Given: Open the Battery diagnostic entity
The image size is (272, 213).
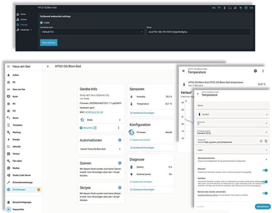Looking at the screenshot, I should coord(151,167).
